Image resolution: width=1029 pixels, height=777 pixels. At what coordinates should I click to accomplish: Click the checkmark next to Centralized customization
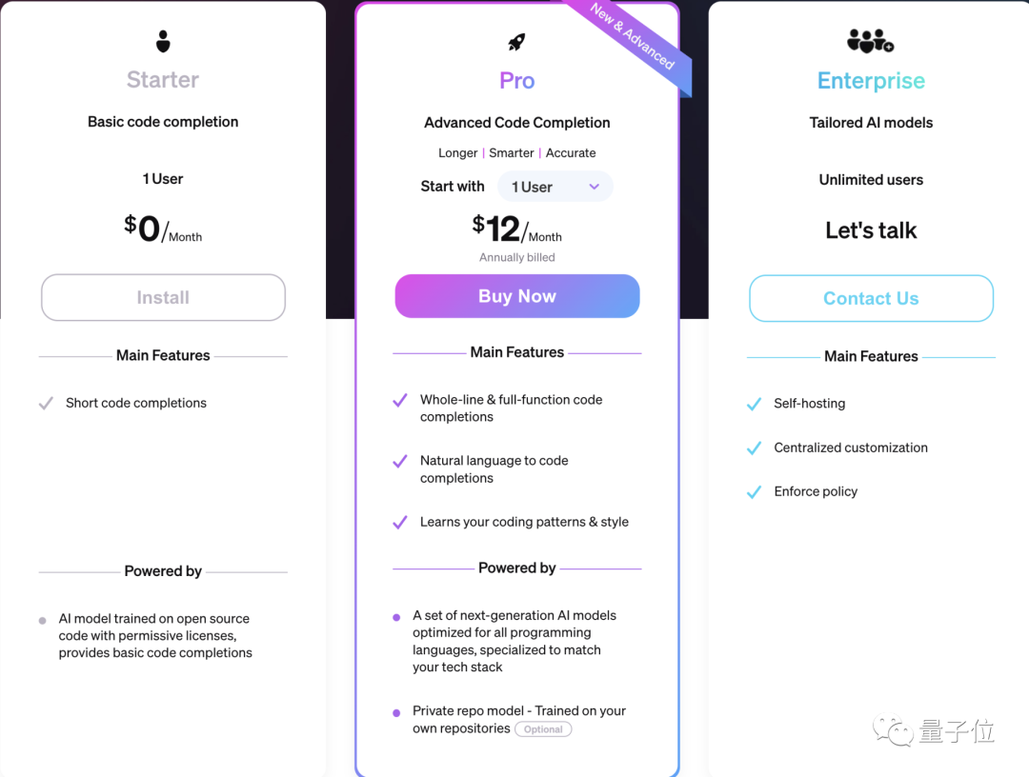pos(754,448)
